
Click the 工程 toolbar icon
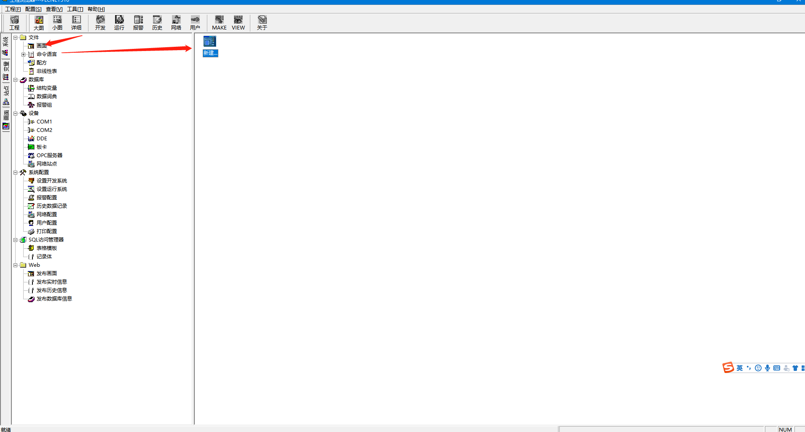pos(14,22)
